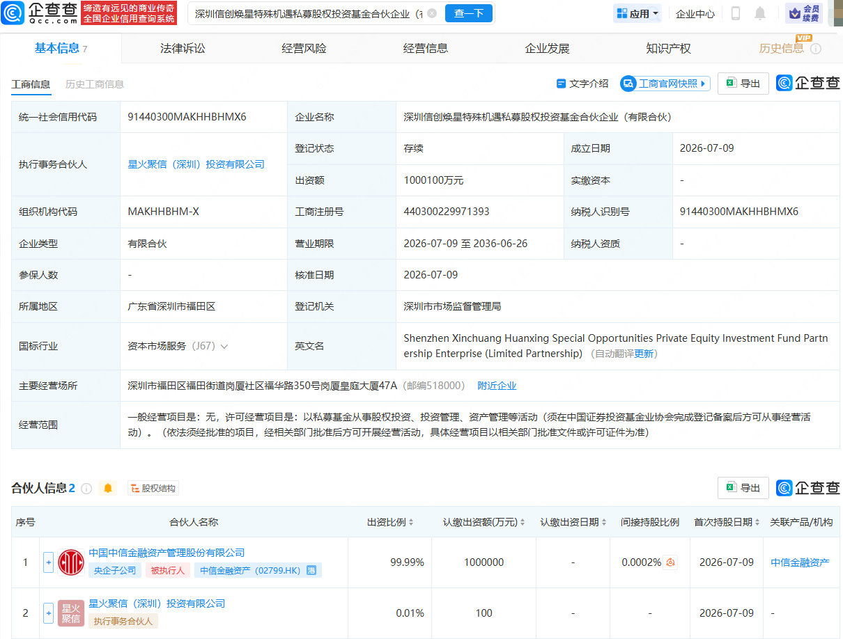The height and width of the screenshot is (639, 843).
Task: Click the 企查查 logo in 合伙人信息 section
Action: click(x=808, y=488)
